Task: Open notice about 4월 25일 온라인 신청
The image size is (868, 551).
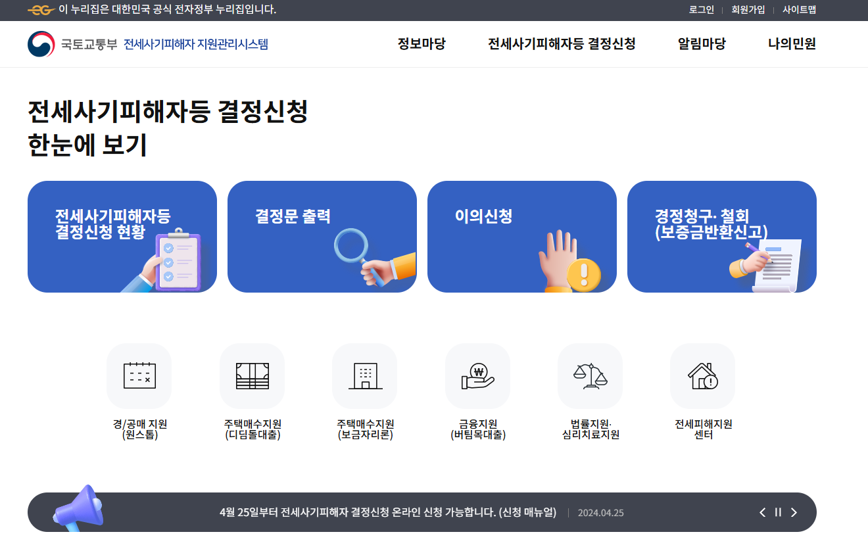Action: tap(388, 512)
